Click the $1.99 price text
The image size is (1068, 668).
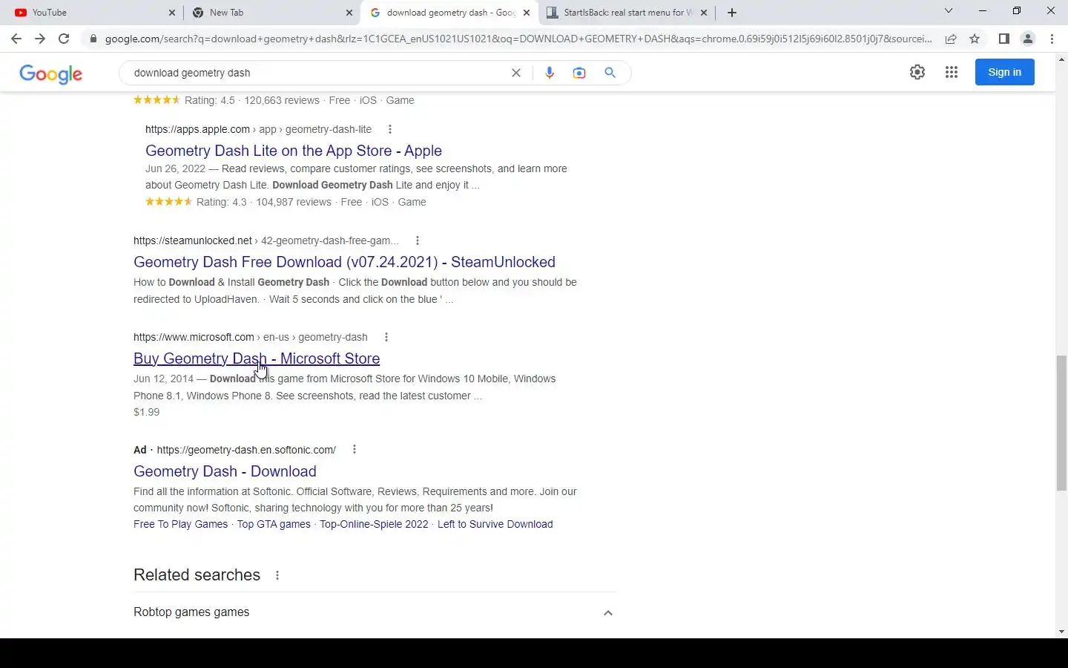146,412
